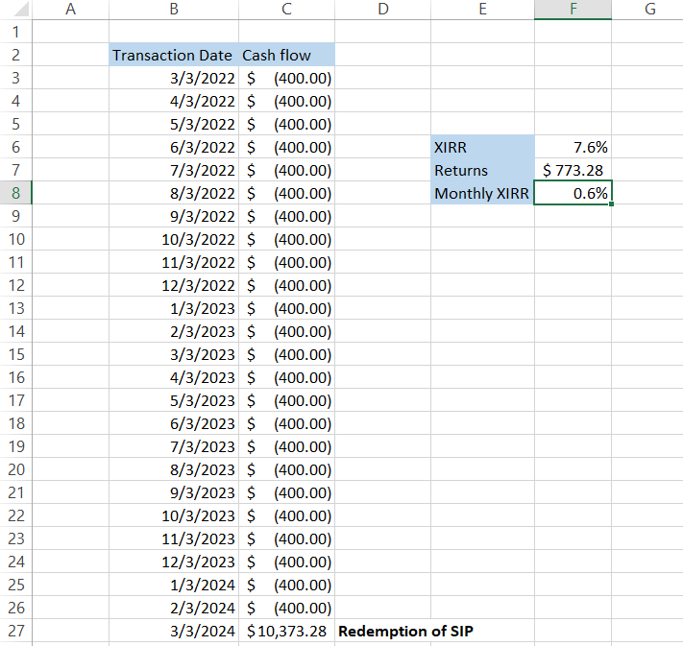Select the column G header
Image resolution: width=683 pixels, height=646 pixels.
click(649, 10)
